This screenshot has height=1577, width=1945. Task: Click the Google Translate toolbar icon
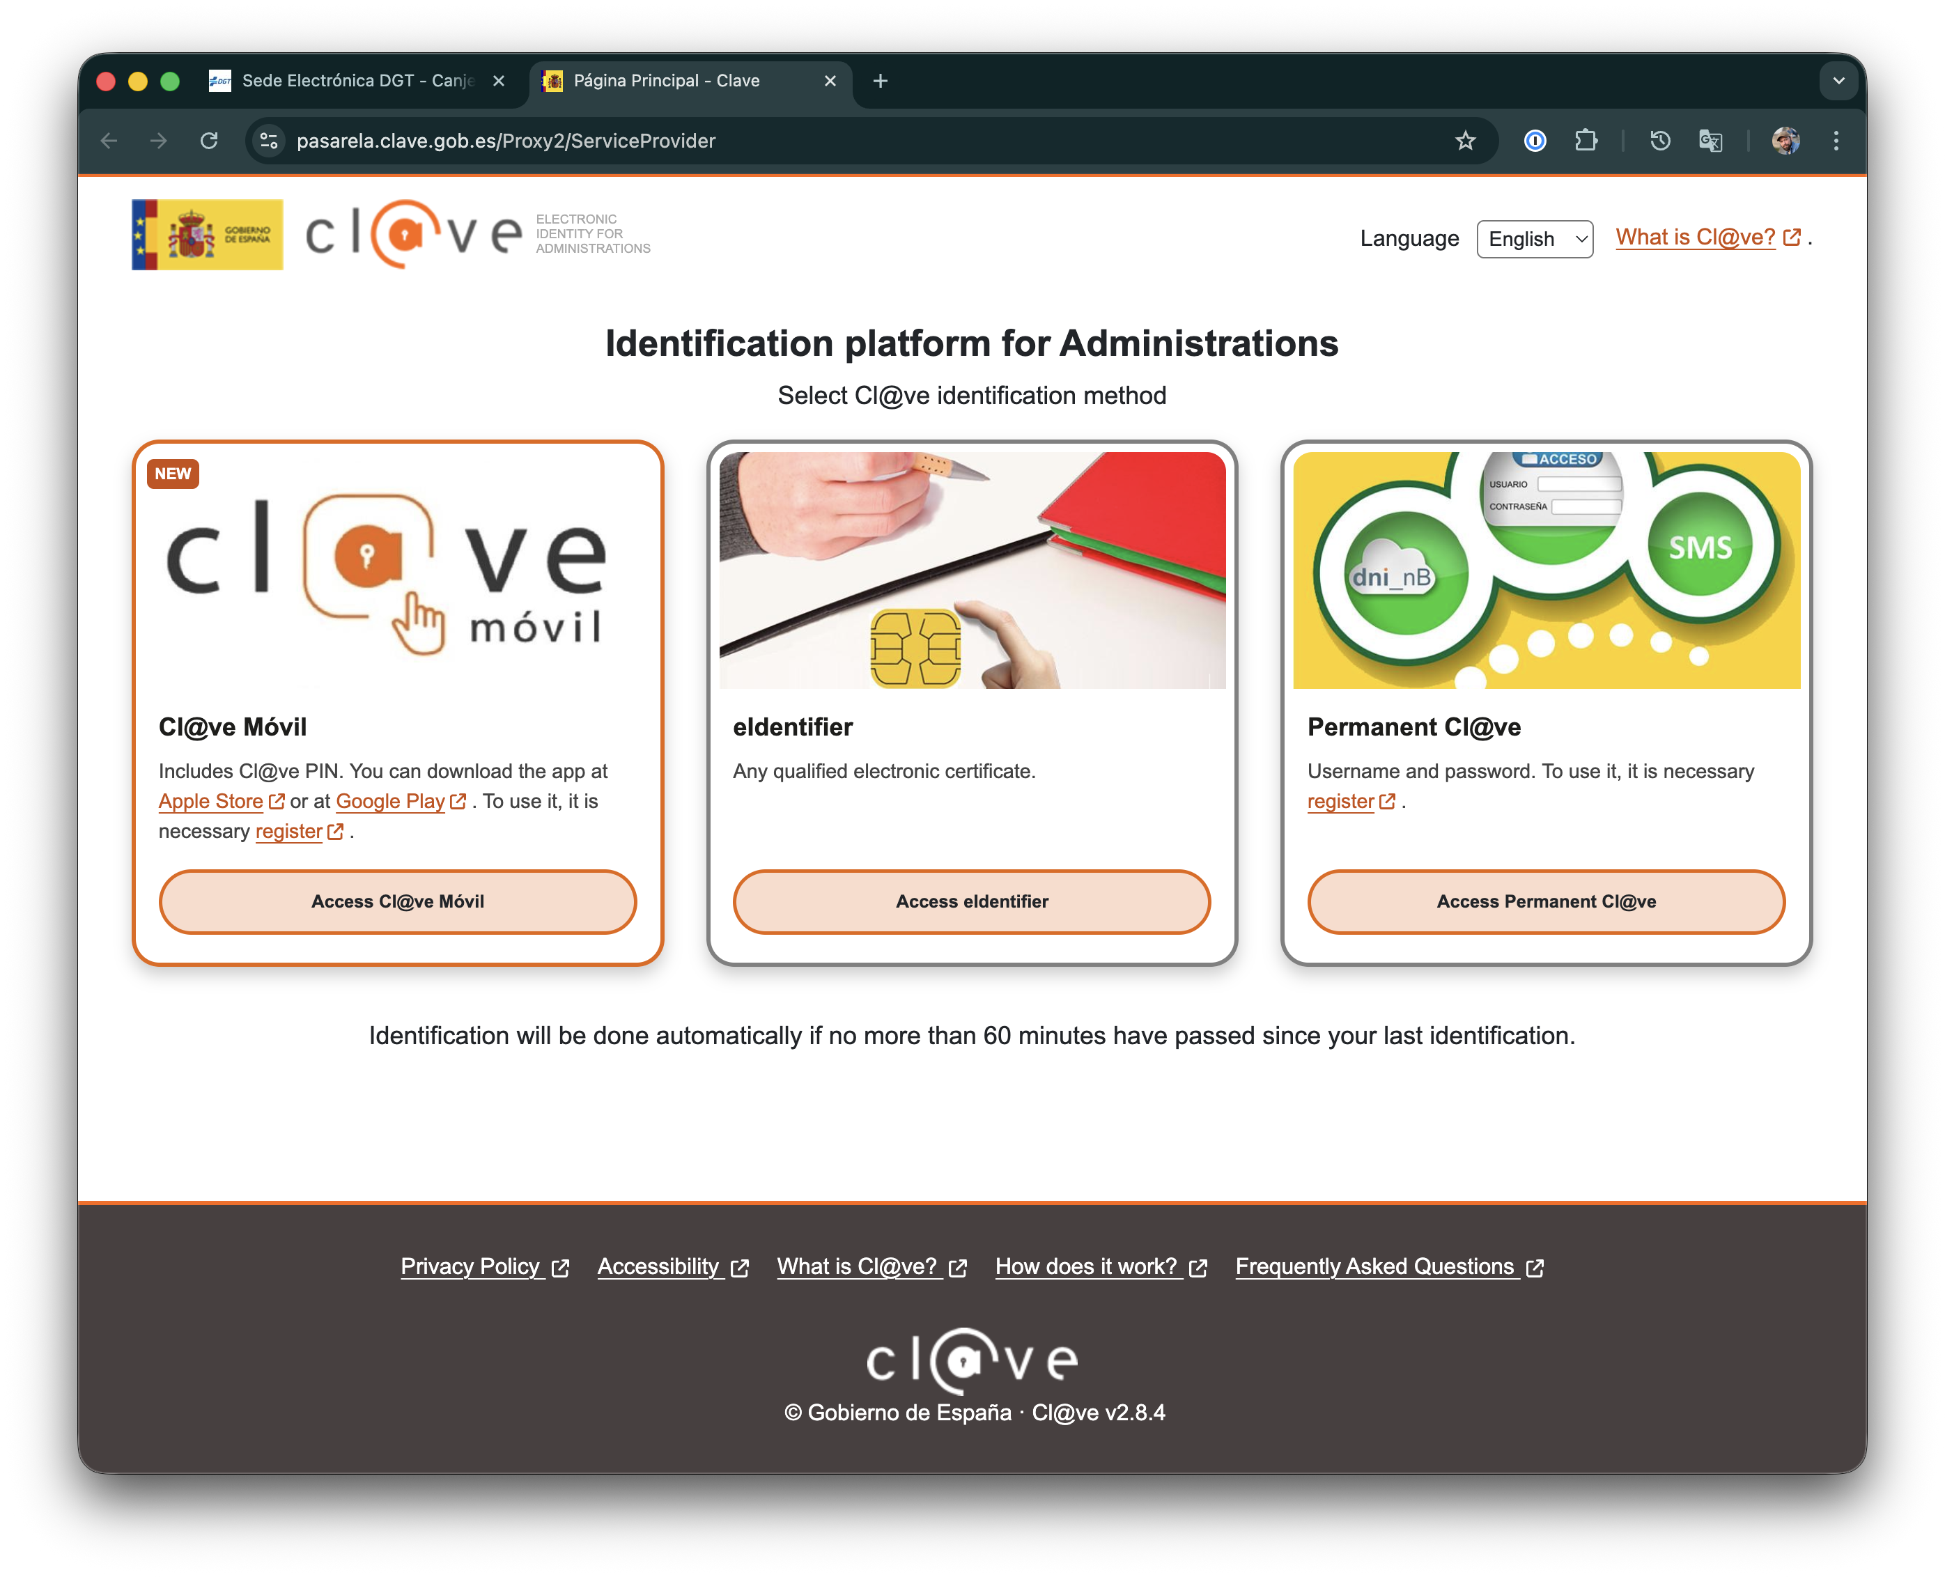pyautogui.click(x=1710, y=141)
